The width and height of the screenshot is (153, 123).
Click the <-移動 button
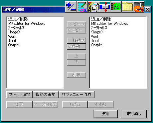[x=76, y=47]
